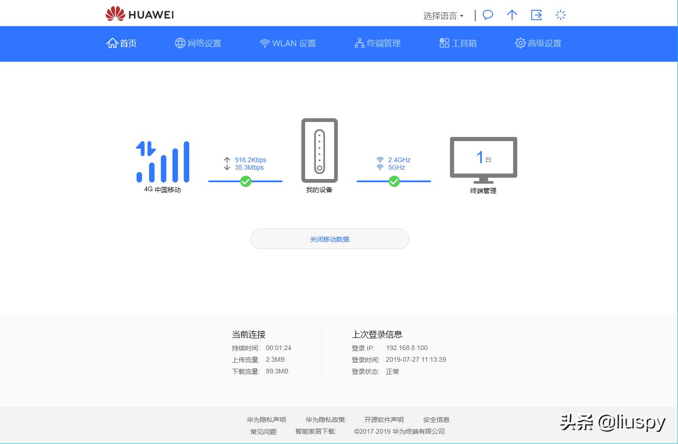The image size is (678, 444).
Task: Click the message bubble icon in the header
Action: click(x=487, y=15)
